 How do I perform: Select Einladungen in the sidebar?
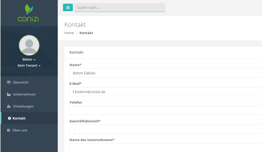click(x=23, y=106)
